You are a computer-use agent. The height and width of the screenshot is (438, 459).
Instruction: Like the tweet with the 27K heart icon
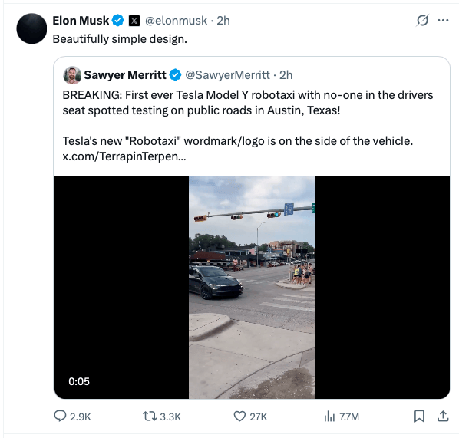tap(239, 416)
